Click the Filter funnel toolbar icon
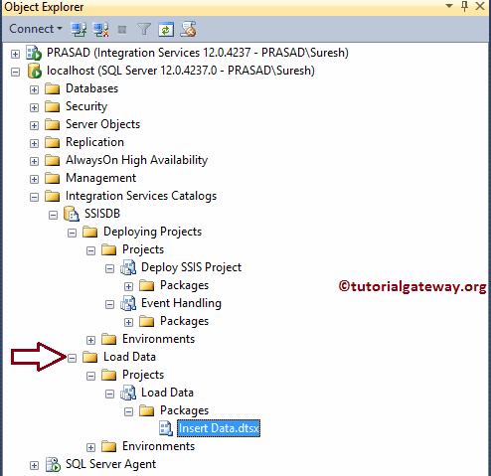The image size is (491, 476). point(144,29)
